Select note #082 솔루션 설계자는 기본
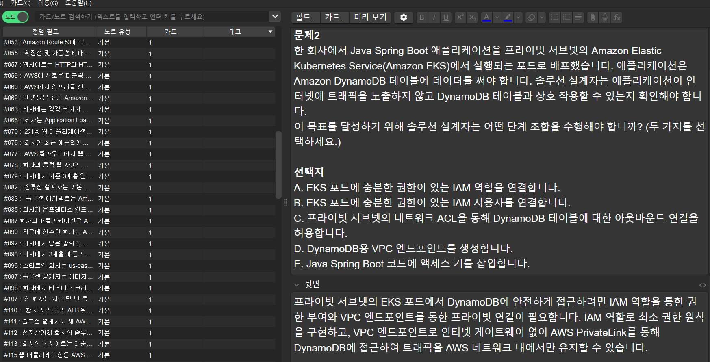 click(139, 187)
